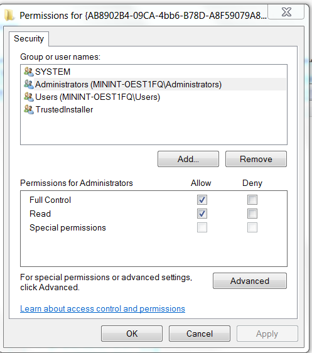Open the Security tab
This screenshot has height=353, width=312.
pos(29,39)
